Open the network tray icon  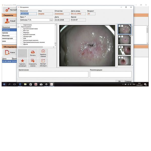pos(128,84)
